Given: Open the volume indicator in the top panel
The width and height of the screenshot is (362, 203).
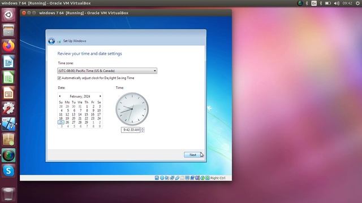Looking at the screenshot, I should (337, 3).
